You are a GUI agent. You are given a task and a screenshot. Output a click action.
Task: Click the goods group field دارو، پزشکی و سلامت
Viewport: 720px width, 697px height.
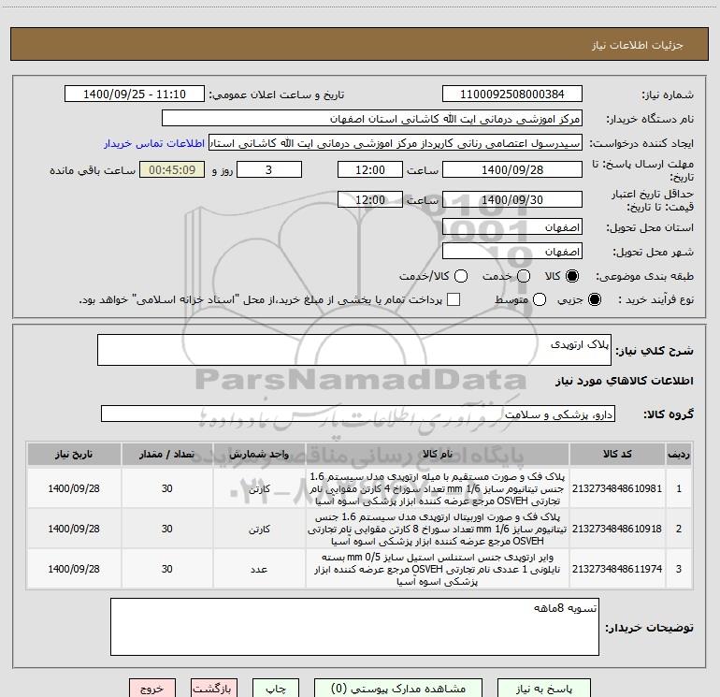tap(358, 414)
